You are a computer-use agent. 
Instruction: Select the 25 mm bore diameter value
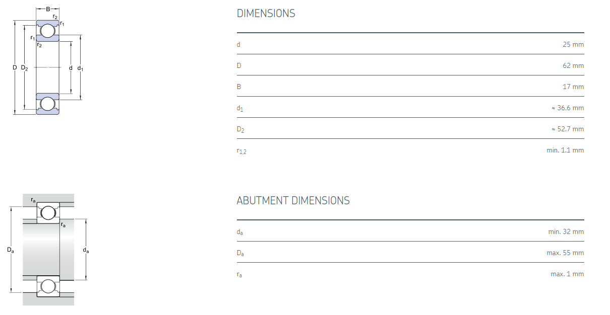[573, 45]
